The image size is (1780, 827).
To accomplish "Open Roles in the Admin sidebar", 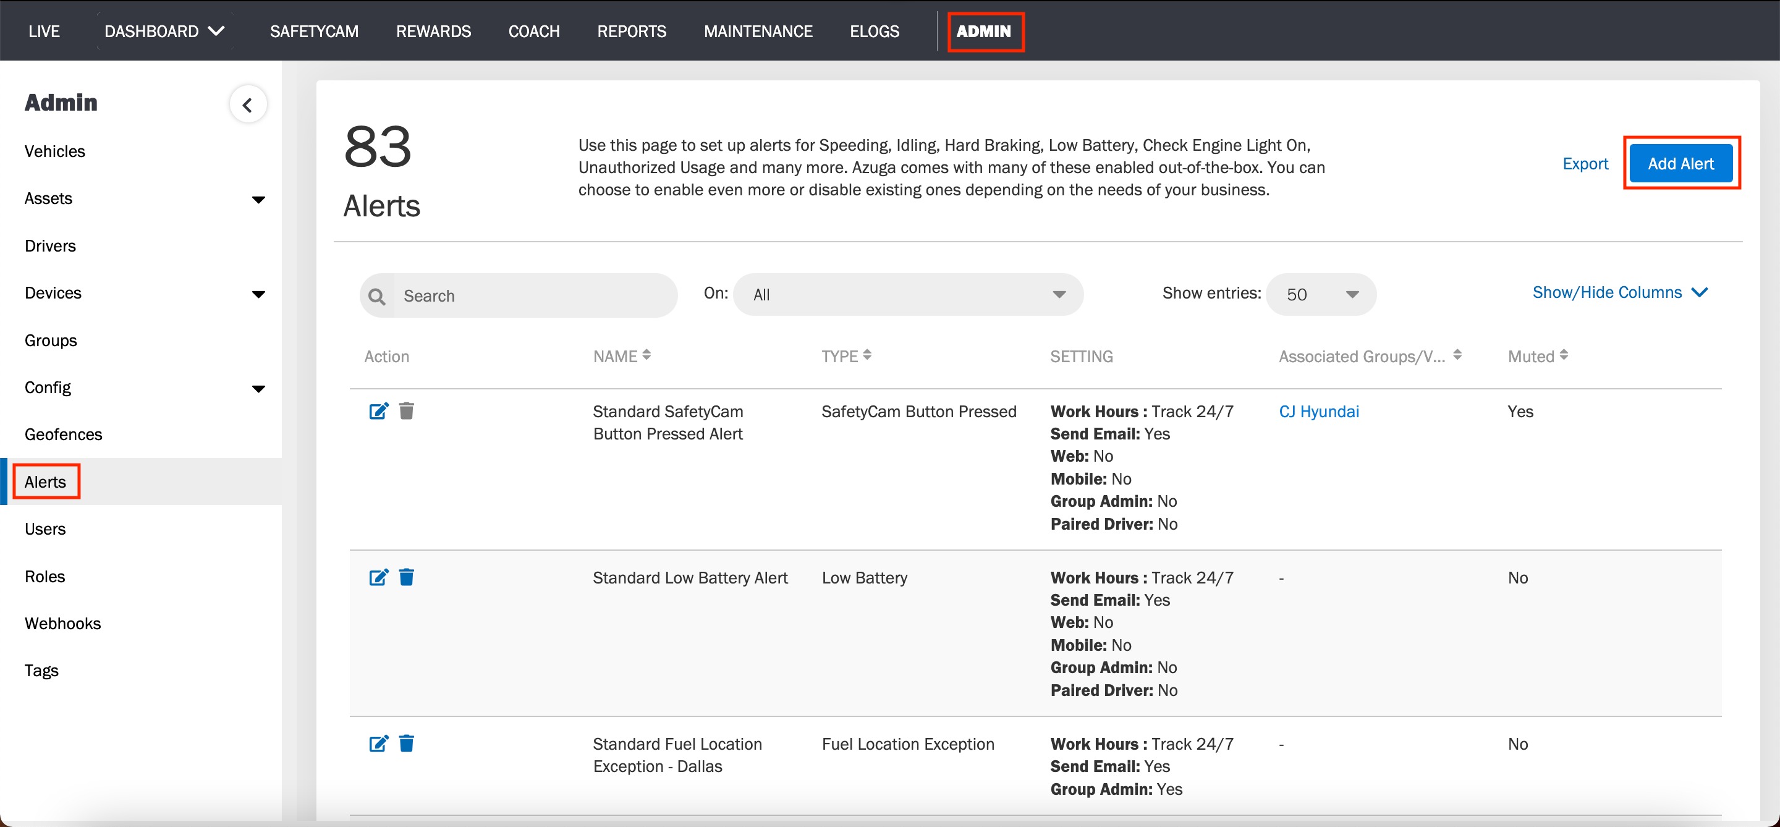I will click(44, 576).
